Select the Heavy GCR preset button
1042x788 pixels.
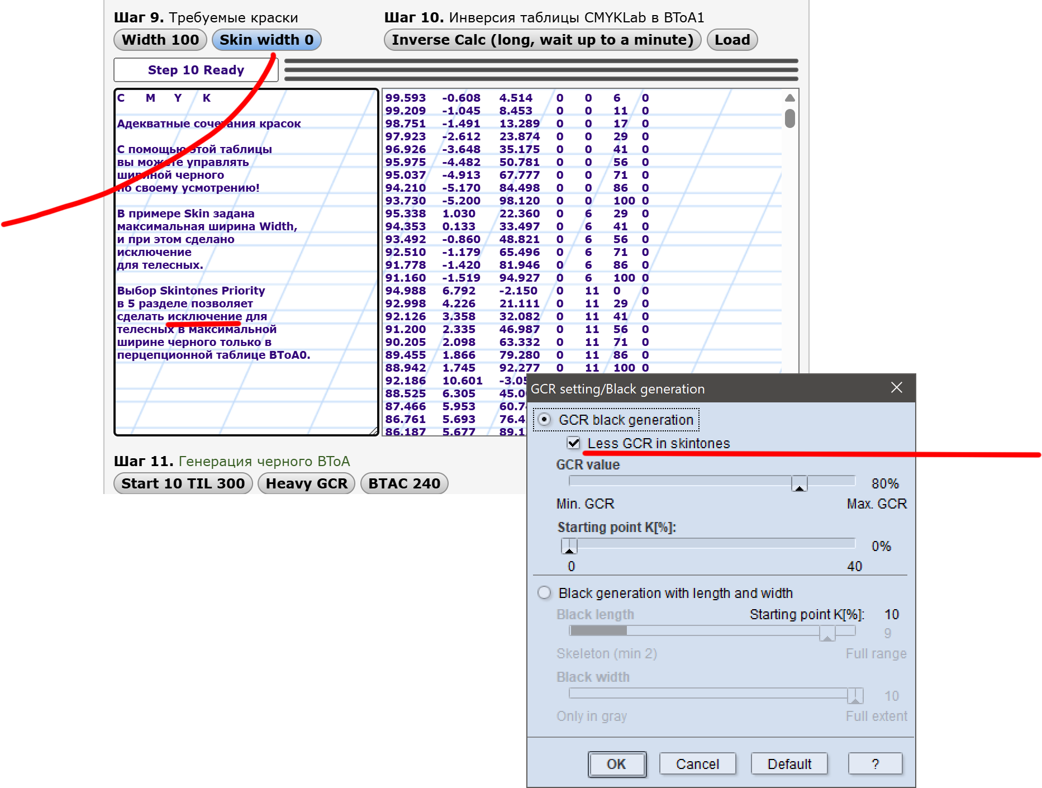click(x=306, y=483)
